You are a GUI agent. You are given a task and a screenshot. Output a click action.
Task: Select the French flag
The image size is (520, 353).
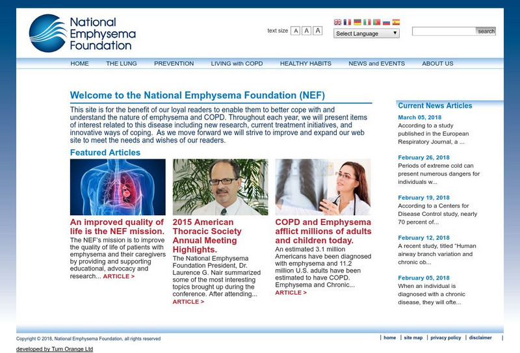click(x=347, y=22)
